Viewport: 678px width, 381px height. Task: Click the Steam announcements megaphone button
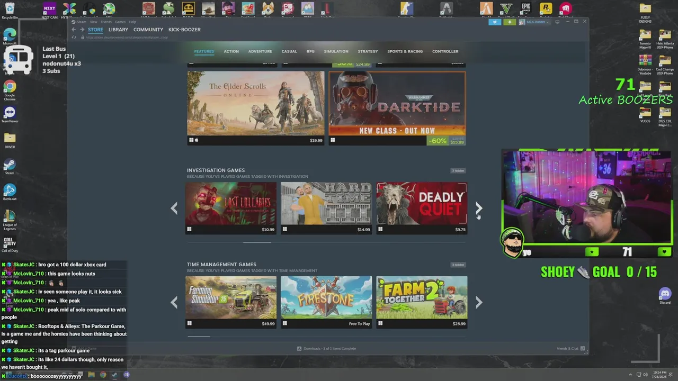(x=495, y=22)
